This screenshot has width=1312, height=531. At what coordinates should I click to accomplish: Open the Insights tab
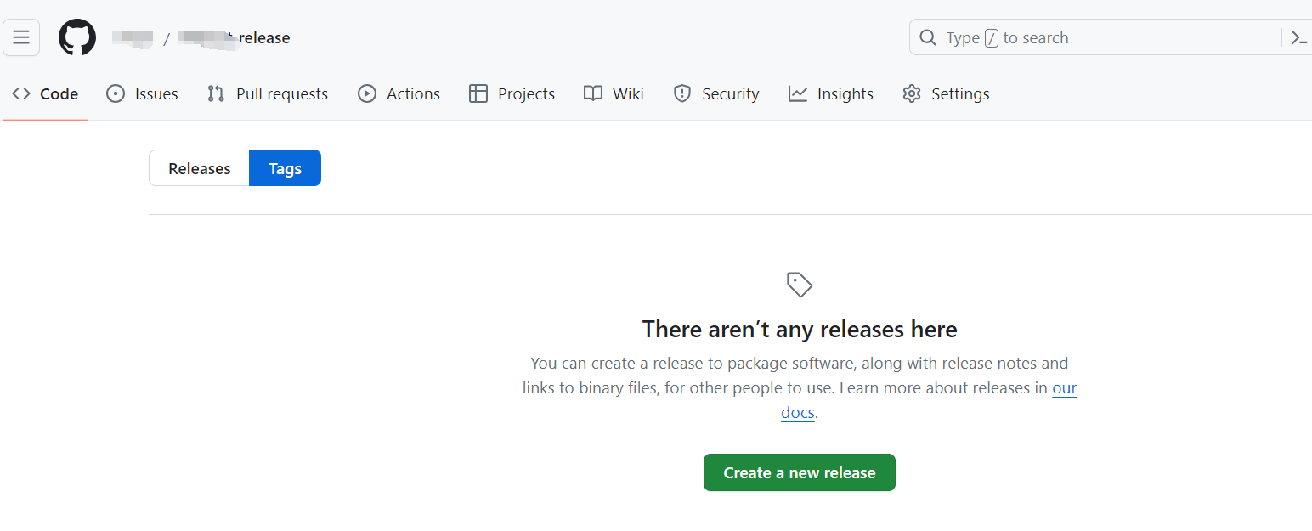(831, 93)
